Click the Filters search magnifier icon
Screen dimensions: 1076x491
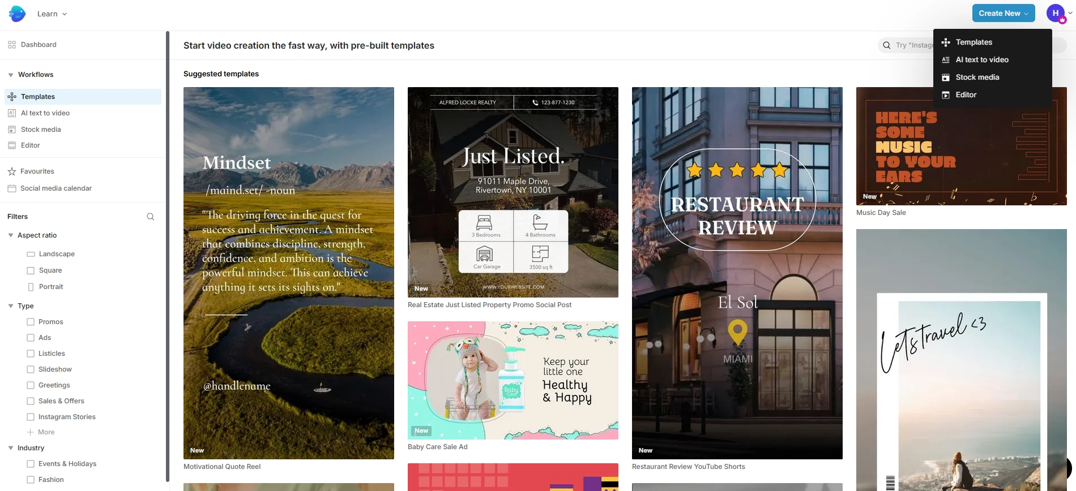[x=150, y=217]
